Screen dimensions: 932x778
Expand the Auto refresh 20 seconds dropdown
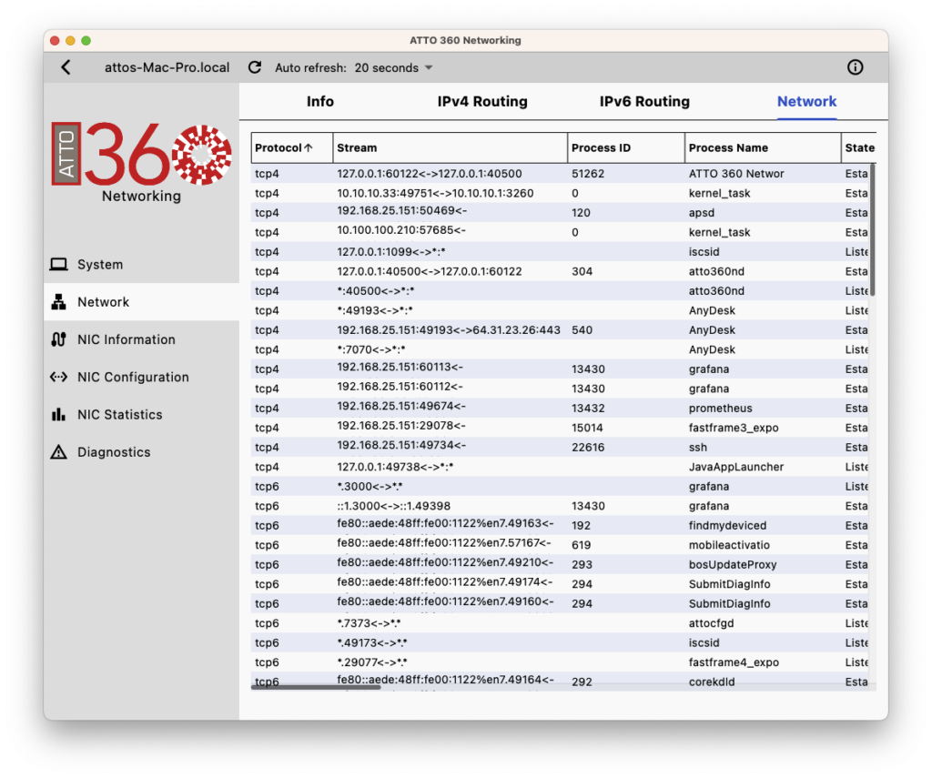pyautogui.click(x=393, y=67)
